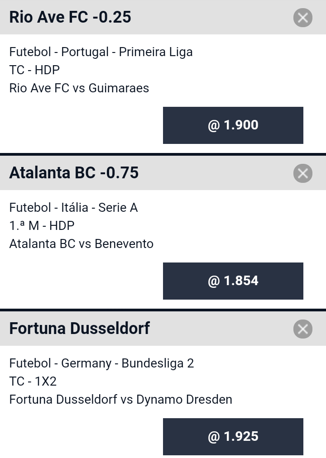Viewport: 326px width, 458px height.
Task: Open Fortuna Dusseldorf vs Dynamo Dresden match
Action: 120,400
